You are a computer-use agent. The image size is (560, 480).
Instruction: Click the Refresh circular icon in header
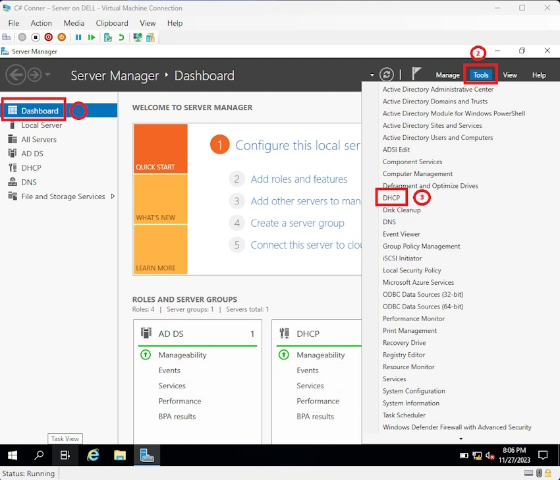point(387,75)
